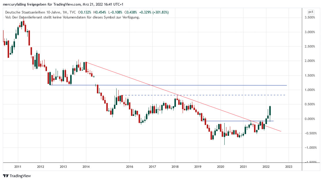
Task: Click the TradingView logo icon
Action: tap(6, 176)
